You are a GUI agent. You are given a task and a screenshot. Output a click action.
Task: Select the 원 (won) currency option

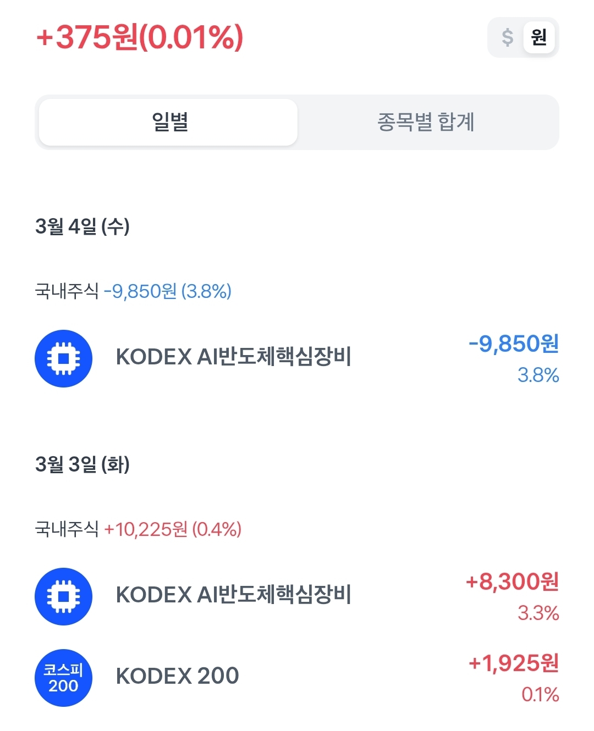point(538,37)
